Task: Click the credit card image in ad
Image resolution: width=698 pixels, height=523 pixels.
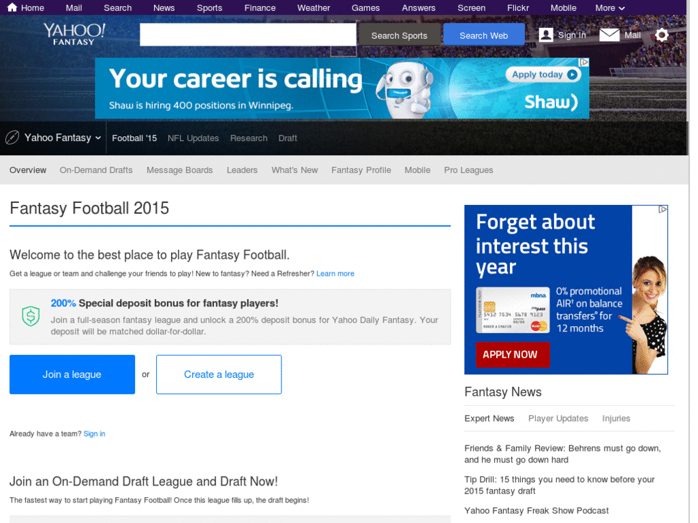Action: 513,310
